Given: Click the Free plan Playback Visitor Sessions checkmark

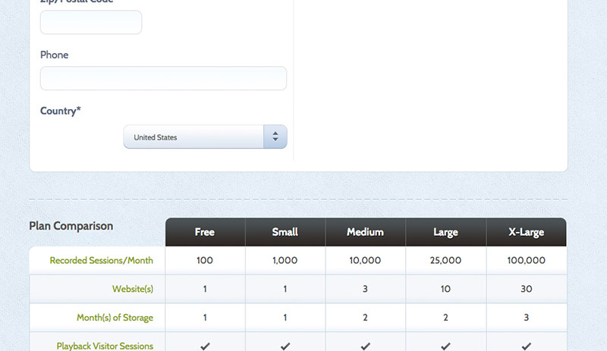Looking at the screenshot, I should (205, 346).
